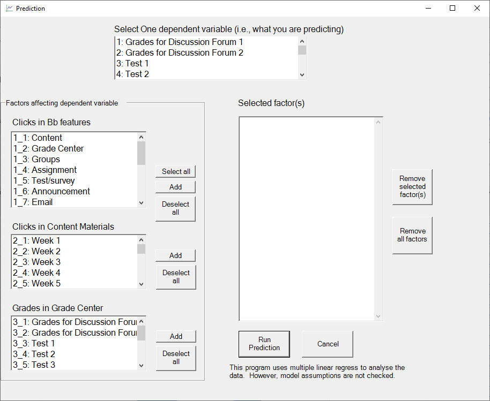Click down arrow of Selected factors scrollbar
Image resolution: width=490 pixels, height=401 pixels.
378,316
